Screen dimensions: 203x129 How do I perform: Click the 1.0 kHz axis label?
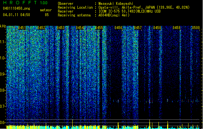[3, 58]
